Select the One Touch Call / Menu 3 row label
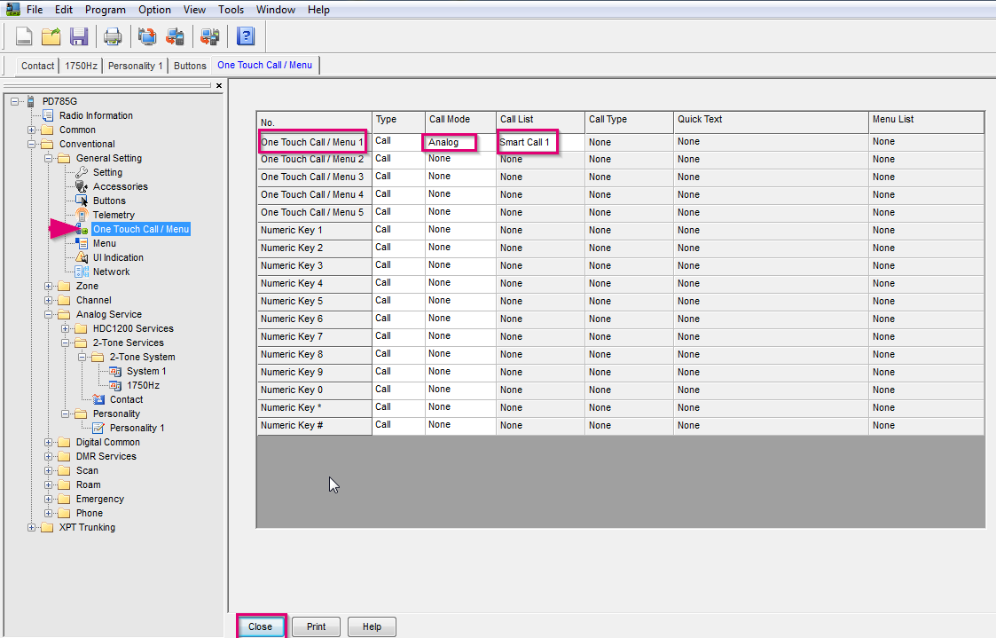996x638 pixels. pos(315,177)
